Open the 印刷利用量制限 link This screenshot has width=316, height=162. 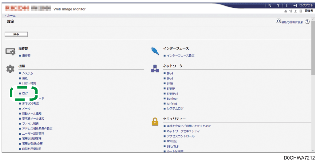coord(32,149)
